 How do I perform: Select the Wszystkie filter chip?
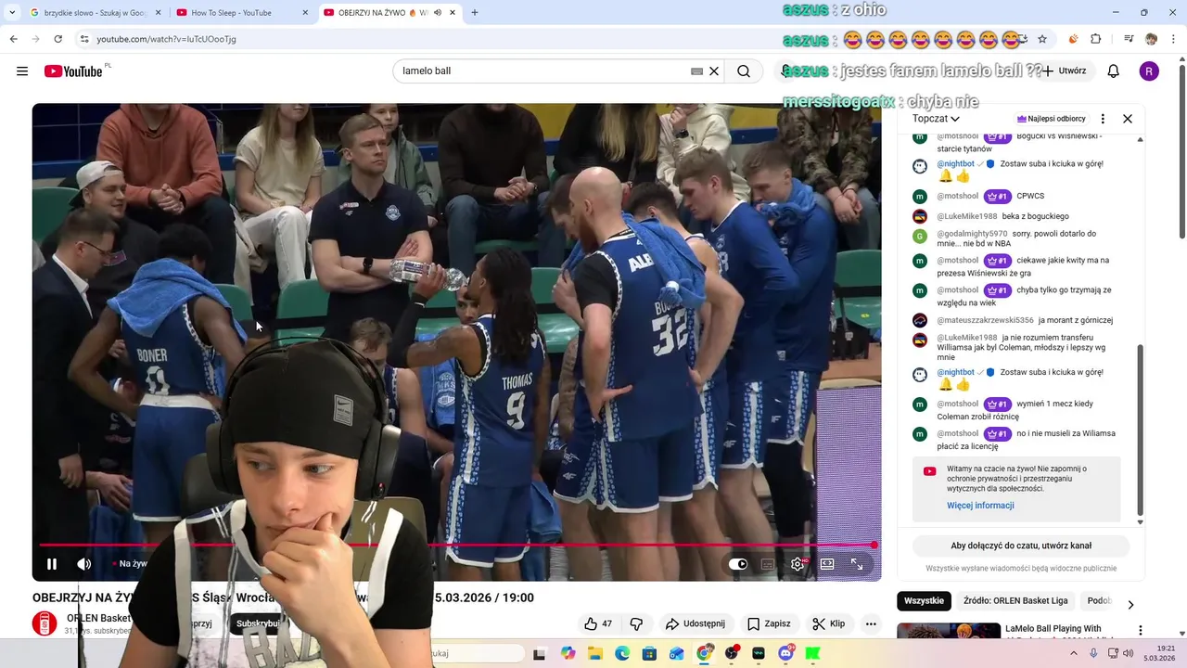924,601
